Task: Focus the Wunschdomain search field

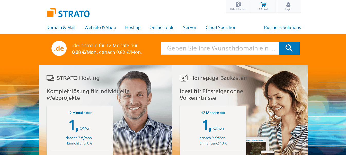Action: [220, 48]
